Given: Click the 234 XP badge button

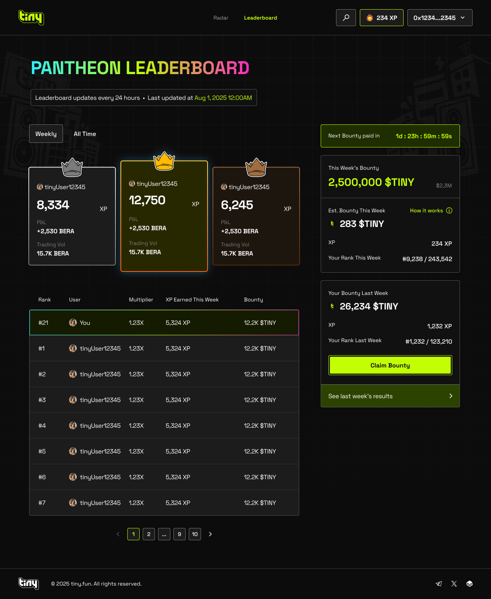Looking at the screenshot, I should coord(382,18).
